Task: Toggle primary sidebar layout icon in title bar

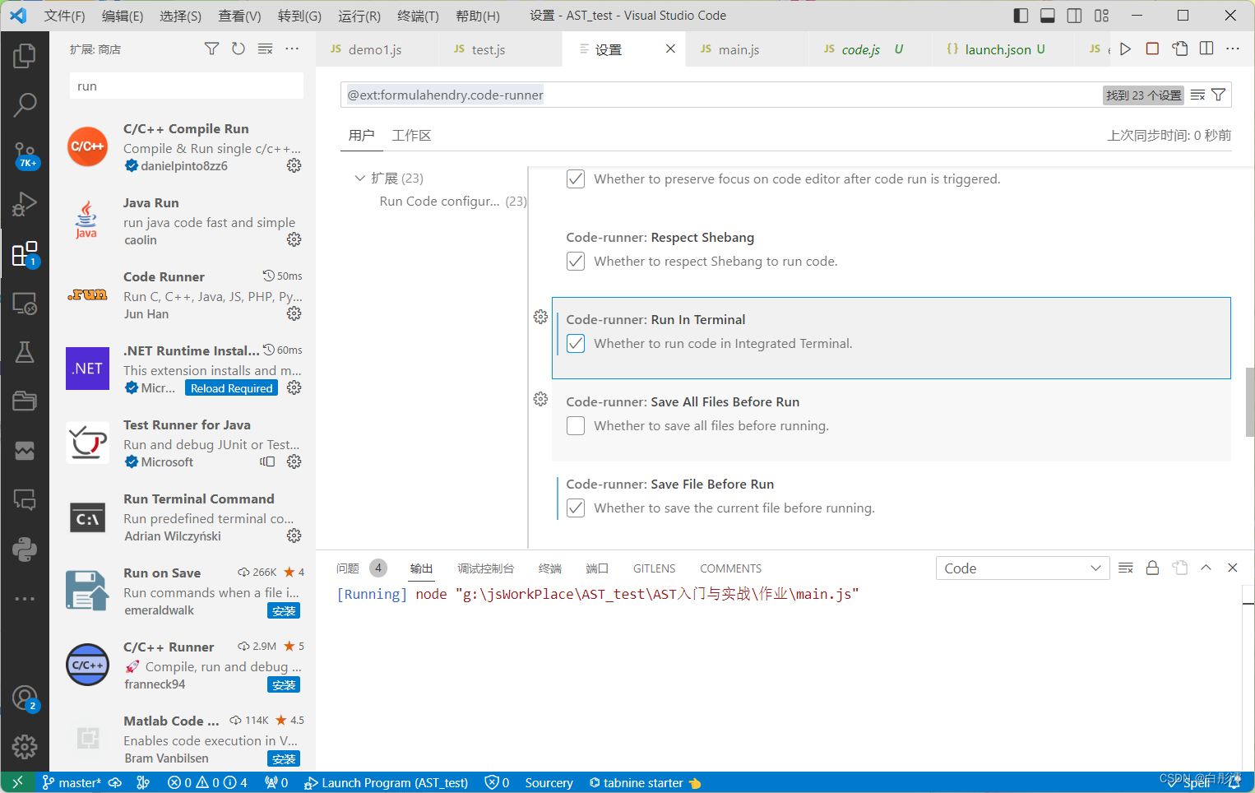Action: [x=1021, y=16]
